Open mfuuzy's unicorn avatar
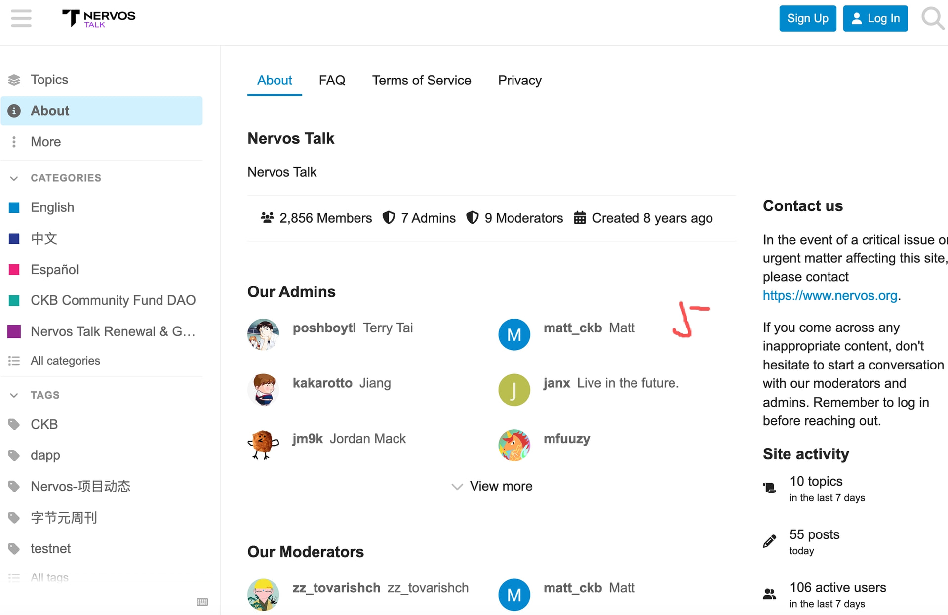Screen dimensions: 948x615 pyautogui.click(x=514, y=445)
